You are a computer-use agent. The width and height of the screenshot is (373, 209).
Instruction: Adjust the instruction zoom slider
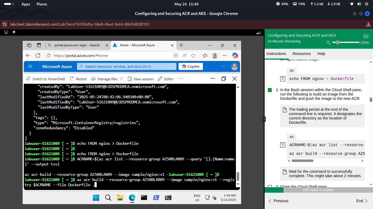tap(338, 42)
